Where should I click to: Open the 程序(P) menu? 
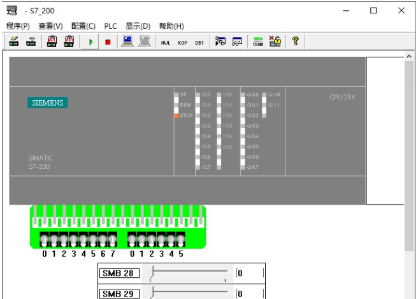[x=18, y=26]
